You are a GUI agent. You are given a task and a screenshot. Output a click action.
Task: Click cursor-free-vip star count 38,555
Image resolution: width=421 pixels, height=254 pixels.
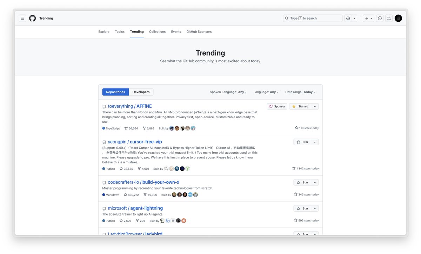pos(126,169)
